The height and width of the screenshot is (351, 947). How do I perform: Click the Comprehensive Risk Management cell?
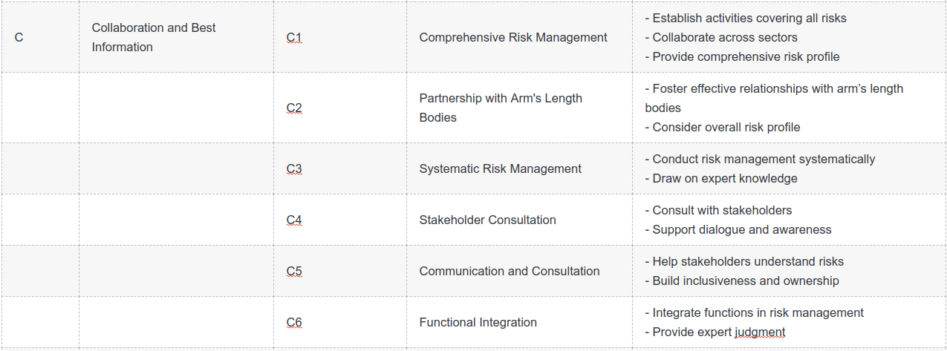(519, 37)
